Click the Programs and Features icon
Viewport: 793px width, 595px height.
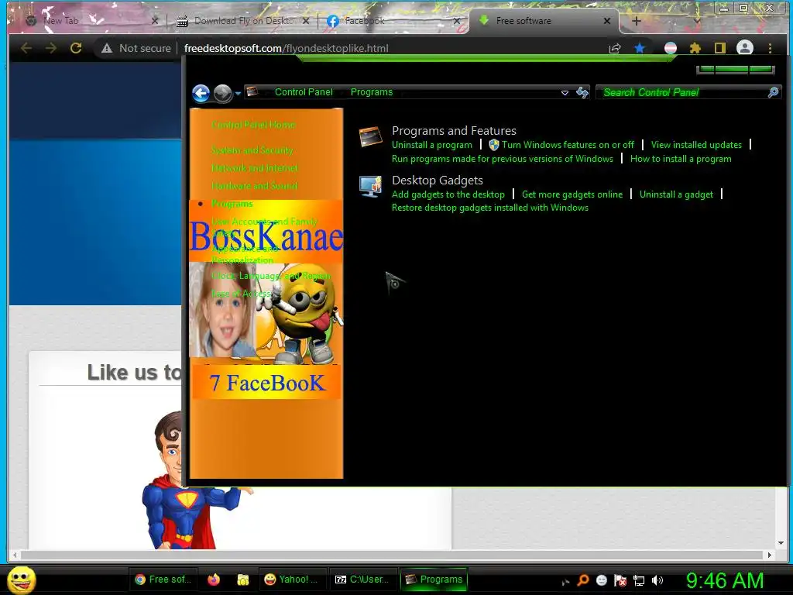[371, 137]
